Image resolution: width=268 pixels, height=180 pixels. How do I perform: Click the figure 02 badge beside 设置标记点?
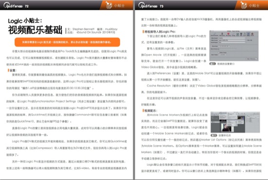[214, 135]
